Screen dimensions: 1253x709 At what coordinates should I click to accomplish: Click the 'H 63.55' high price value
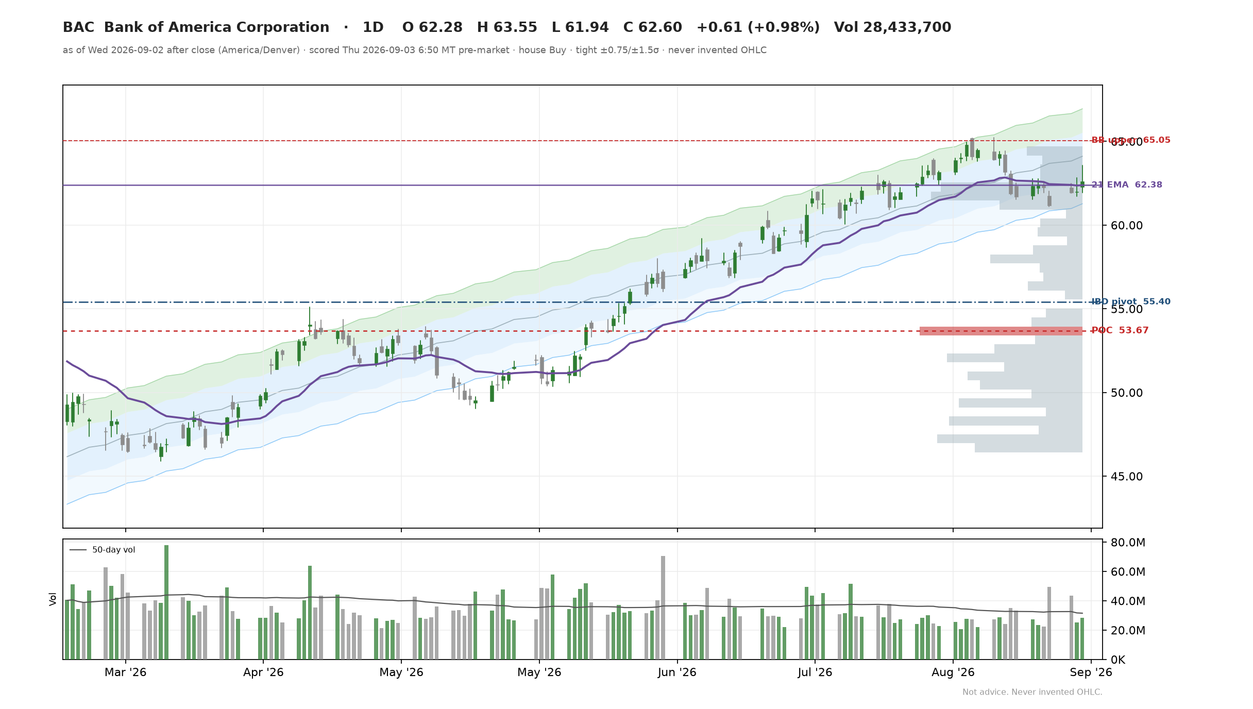click(x=507, y=27)
